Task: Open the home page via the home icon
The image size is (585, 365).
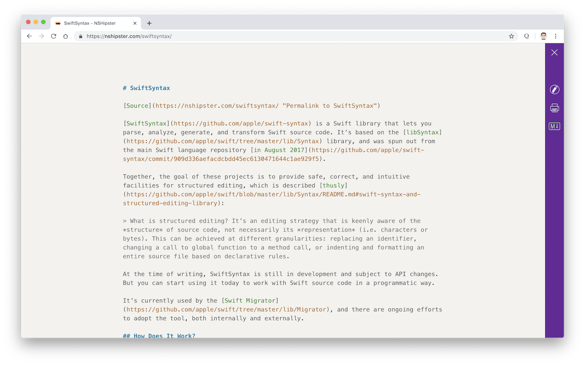Action: point(65,36)
